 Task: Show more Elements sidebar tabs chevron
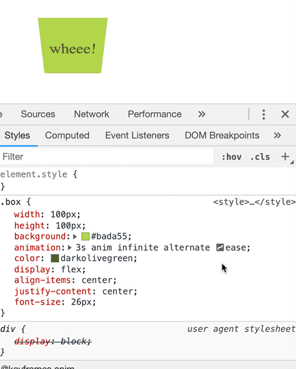pos(277,135)
